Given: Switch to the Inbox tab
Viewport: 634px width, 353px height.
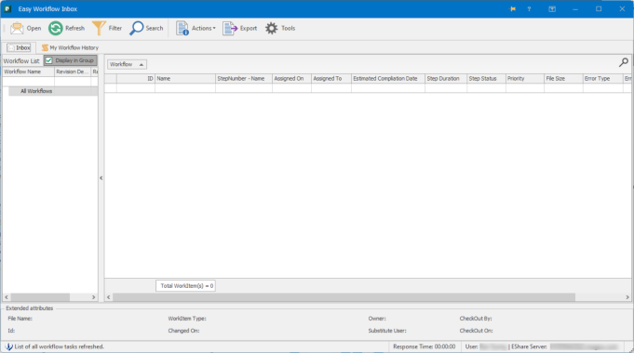Looking at the screenshot, I should click(x=19, y=47).
